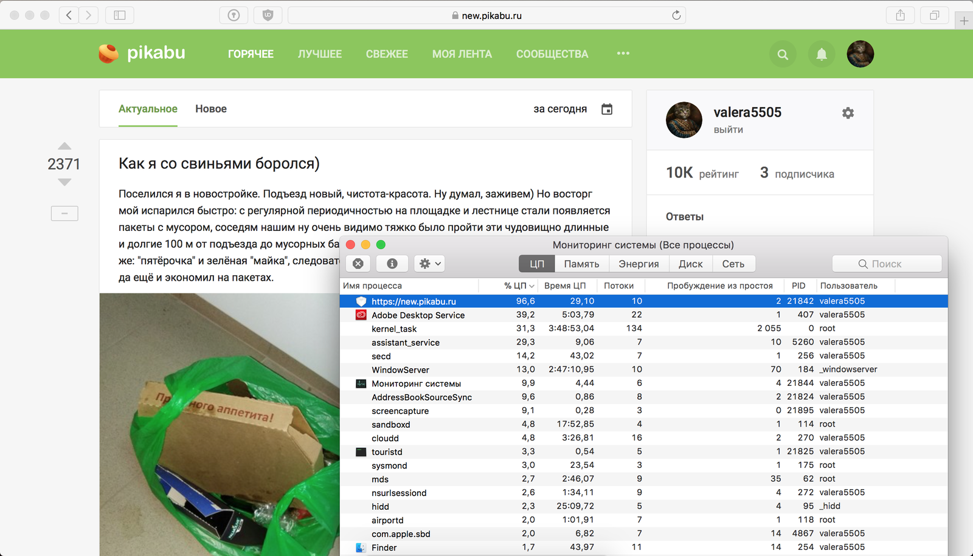Click the Поиск search field in Activity Monitor

point(887,264)
